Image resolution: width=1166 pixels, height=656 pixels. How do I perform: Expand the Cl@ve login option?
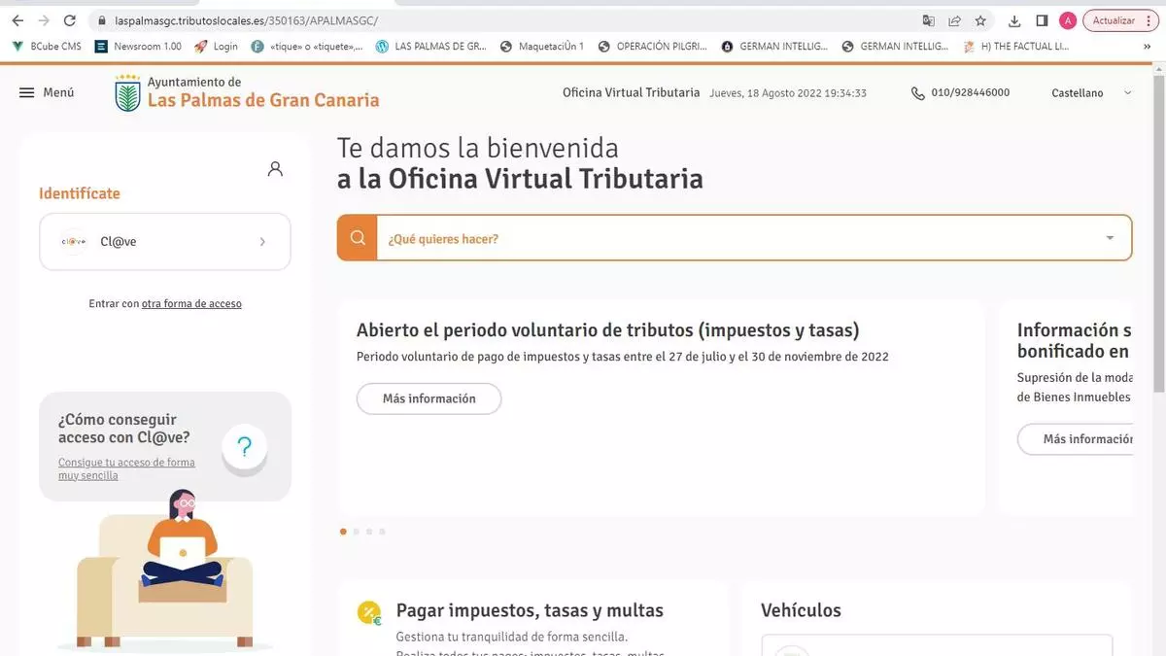pyautogui.click(x=165, y=242)
